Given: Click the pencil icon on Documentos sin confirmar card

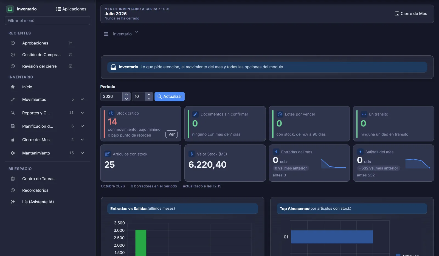Looking at the screenshot, I should point(195,114).
